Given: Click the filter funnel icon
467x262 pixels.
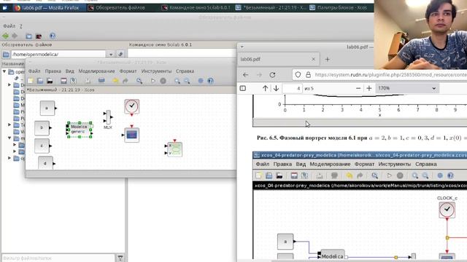Looking at the screenshot, I should pos(120,258).
